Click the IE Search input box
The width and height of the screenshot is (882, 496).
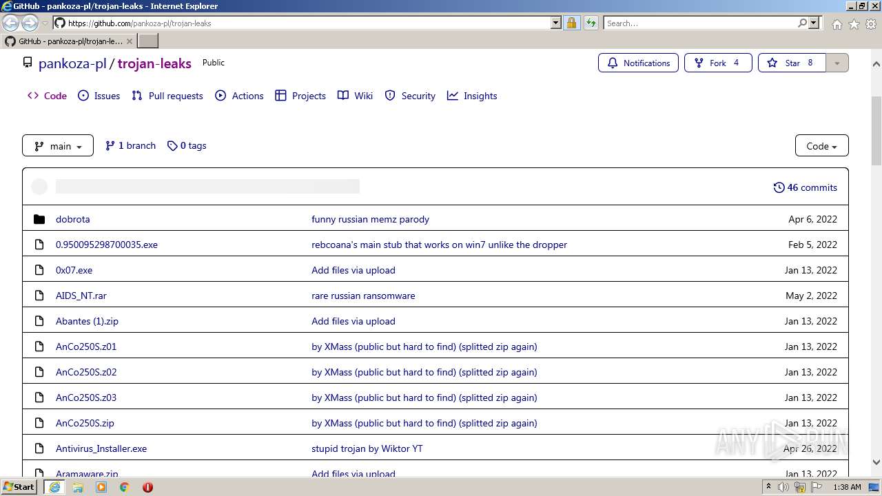pyautogui.click(x=699, y=23)
